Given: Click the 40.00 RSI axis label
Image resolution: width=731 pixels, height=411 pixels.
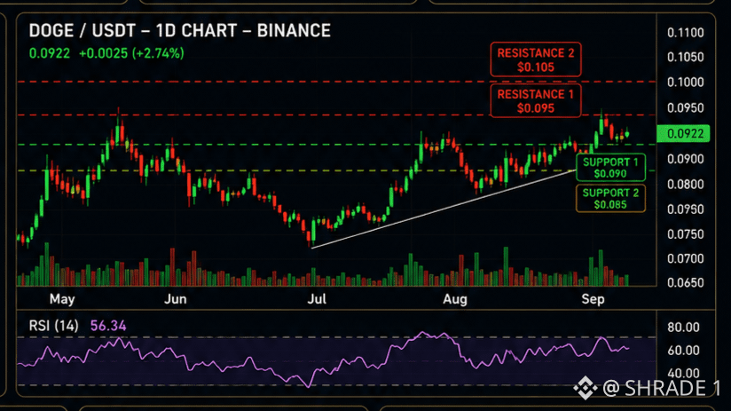Looking at the screenshot, I should click(x=683, y=373).
